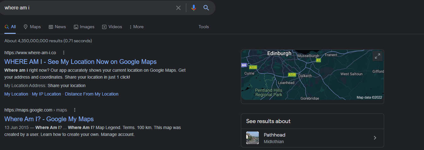Open the search Tools menu
Screen dimensions: 424x150
tap(204, 27)
